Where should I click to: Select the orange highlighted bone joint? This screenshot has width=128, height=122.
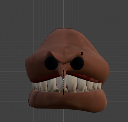63,79
